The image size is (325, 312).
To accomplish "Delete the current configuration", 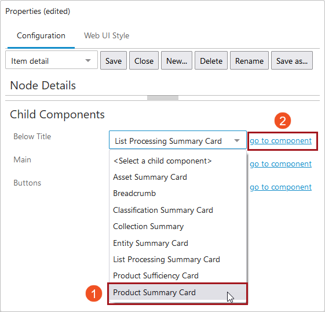I will pos(211,60).
